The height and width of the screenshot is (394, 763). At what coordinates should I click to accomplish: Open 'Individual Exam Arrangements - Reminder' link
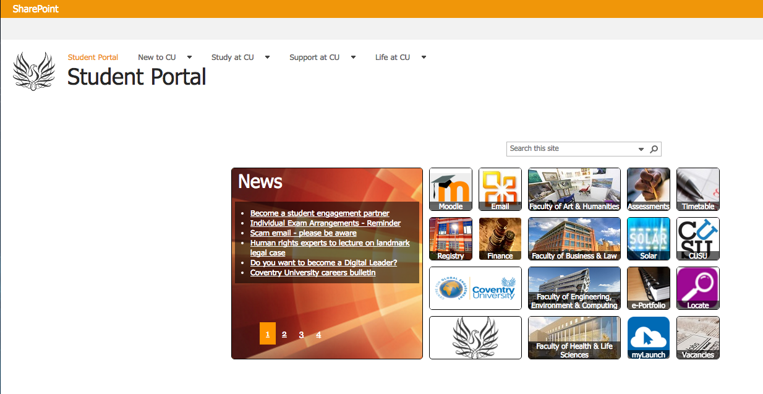coord(325,223)
